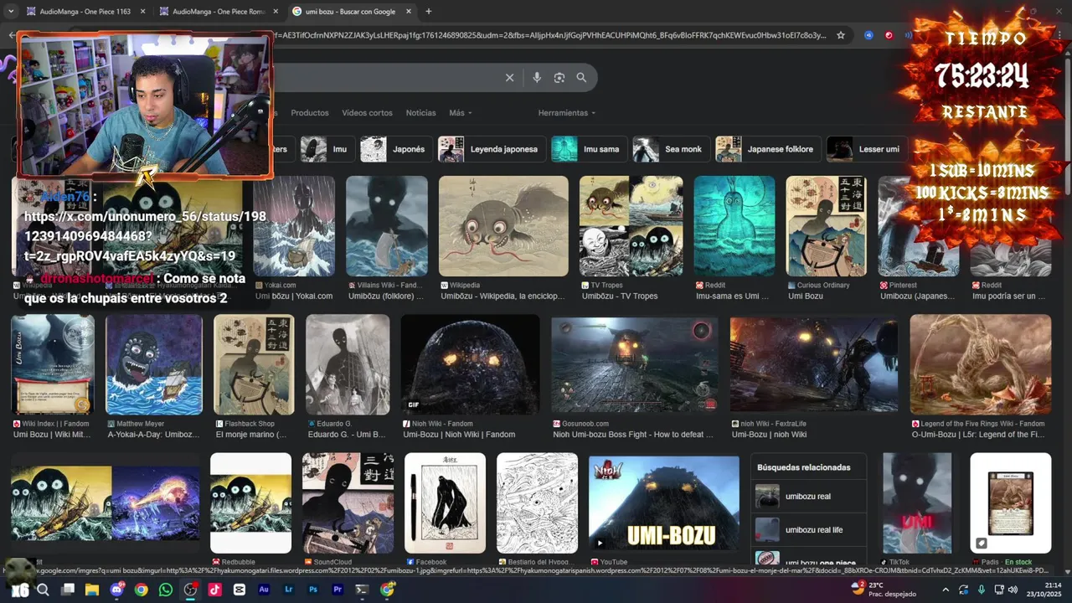Screen dimensions: 1072x603
Task: Select the 'Japanese folklore' filter chip
Action: tap(768, 149)
